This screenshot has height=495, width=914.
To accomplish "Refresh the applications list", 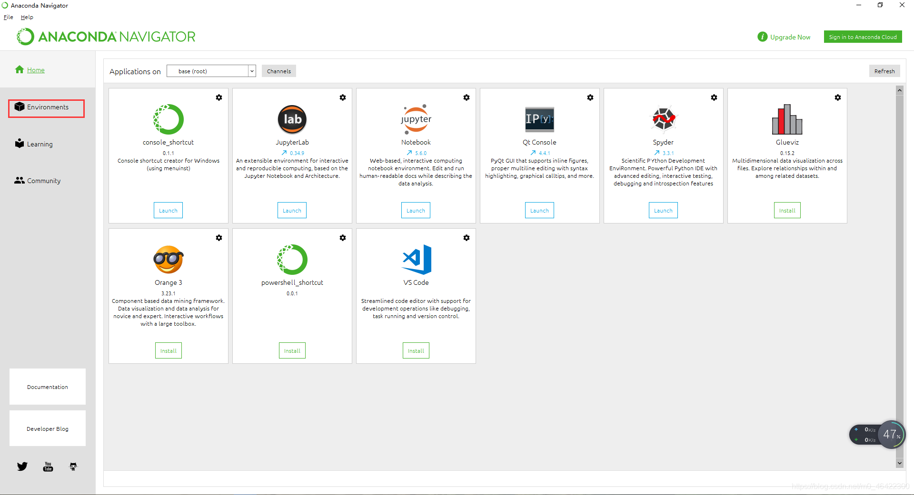I will tap(884, 71).
